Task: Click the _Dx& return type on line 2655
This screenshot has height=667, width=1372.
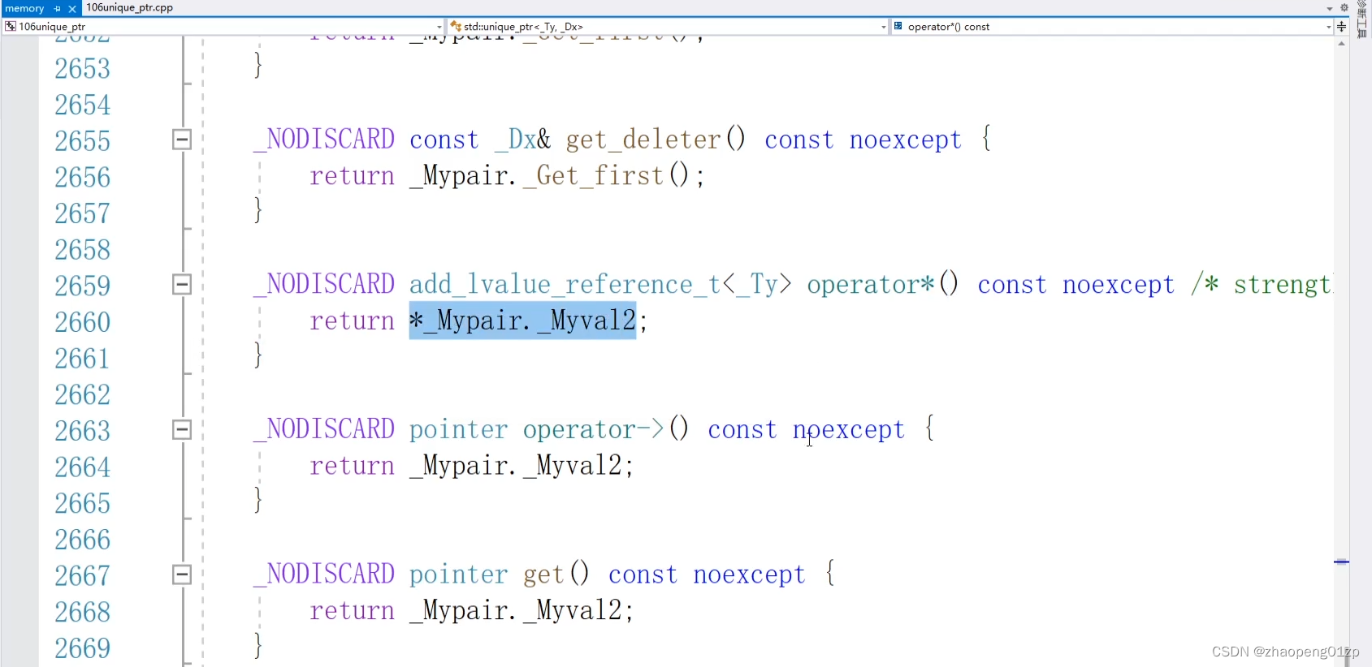Action: [x=523, y=140]
